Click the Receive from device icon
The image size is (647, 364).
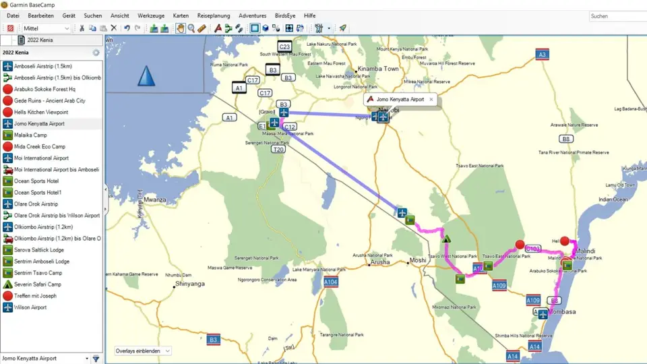(x=164, y=28)
